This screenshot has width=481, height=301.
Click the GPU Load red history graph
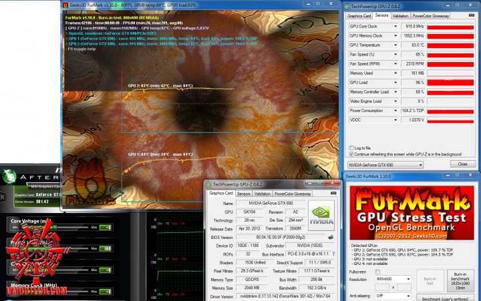(450, 83)
